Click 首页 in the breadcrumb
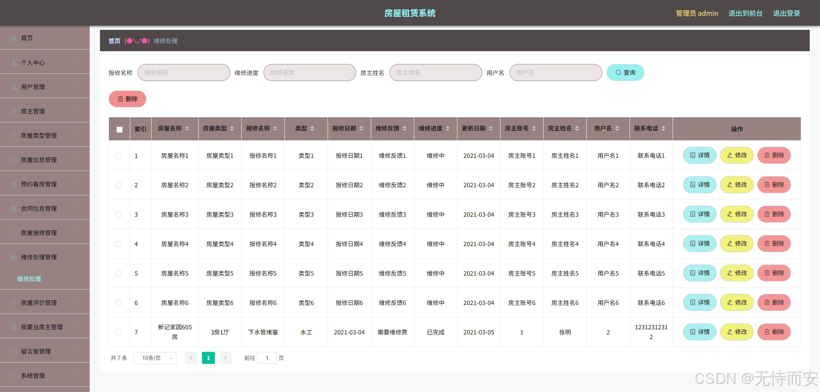This screenshot has height=392, width=820. coord(114,41)
